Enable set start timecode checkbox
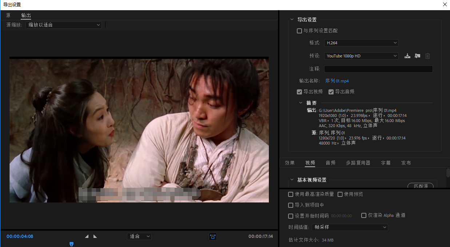The height and width of the screenshot is (247, 450). (291, 216)
